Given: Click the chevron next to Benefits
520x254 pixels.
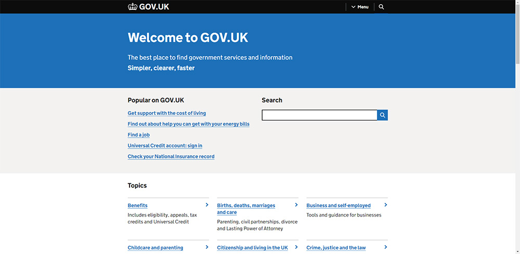Looking at the screenshot, I should [x=207, y=205].
